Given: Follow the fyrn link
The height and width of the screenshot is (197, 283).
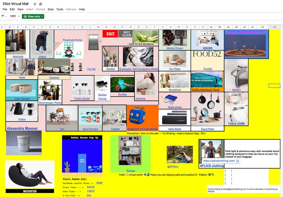Looking at the screenshot, I should click(62, 129).
